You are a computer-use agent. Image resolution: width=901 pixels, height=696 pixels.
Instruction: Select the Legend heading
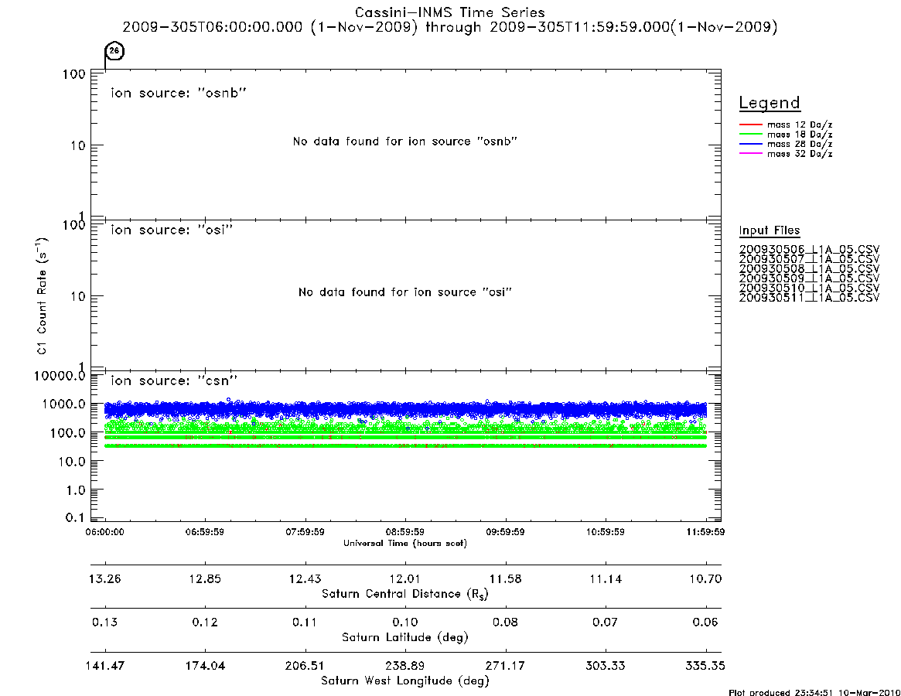tap(770, 103)
